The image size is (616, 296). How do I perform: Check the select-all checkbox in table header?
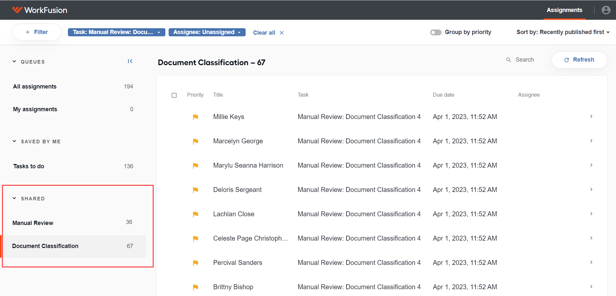(174, 95)
